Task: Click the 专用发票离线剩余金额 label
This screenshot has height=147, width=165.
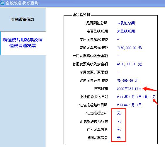Action: (90, 56)
